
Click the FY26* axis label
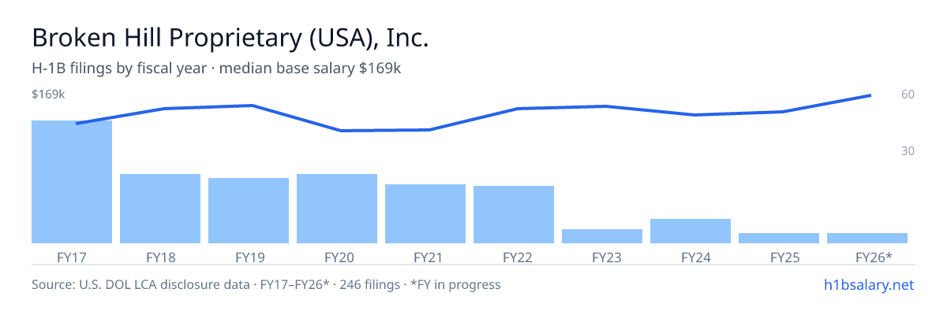874,257
